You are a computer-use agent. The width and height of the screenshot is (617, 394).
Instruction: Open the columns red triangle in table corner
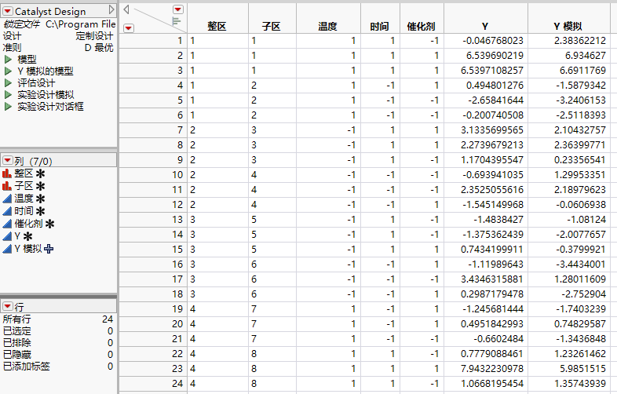pyautogui.click(x=178, y=9)
